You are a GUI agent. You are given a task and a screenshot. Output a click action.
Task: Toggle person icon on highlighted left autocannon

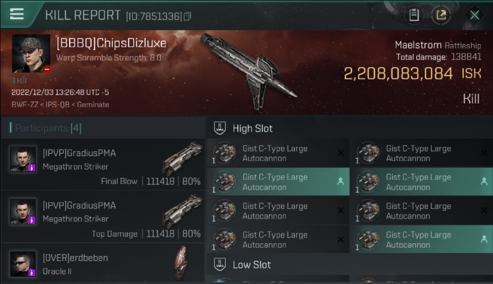(340, 182)
